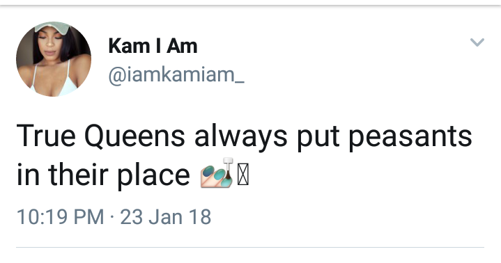The image size is (501, 263).
Task: Click the word True starting the tweet
Action: (x=46, y=136)
